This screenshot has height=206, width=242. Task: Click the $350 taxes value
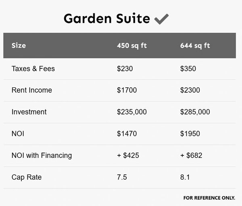click(188, 69)
